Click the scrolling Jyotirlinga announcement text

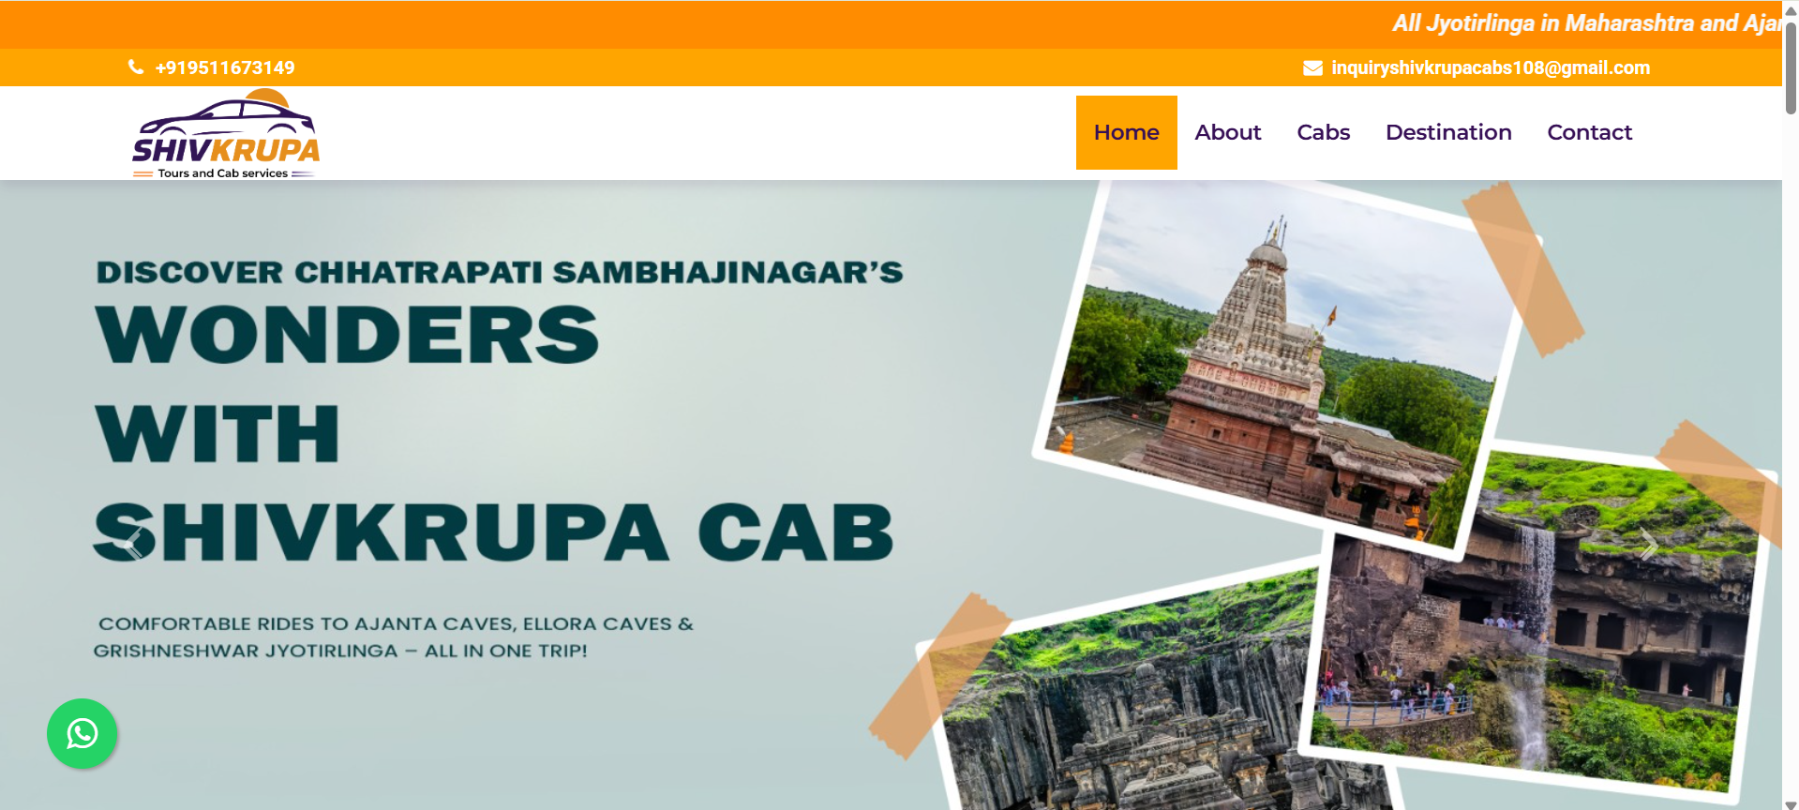click(x=1586, y=23)
